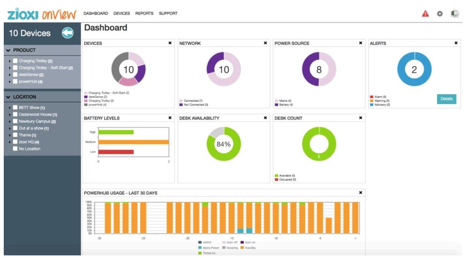Tick the Charging Trolley (2) checkbox
Image resolution: width=469 pixels, height=258 pixels.
pos(15,61)
